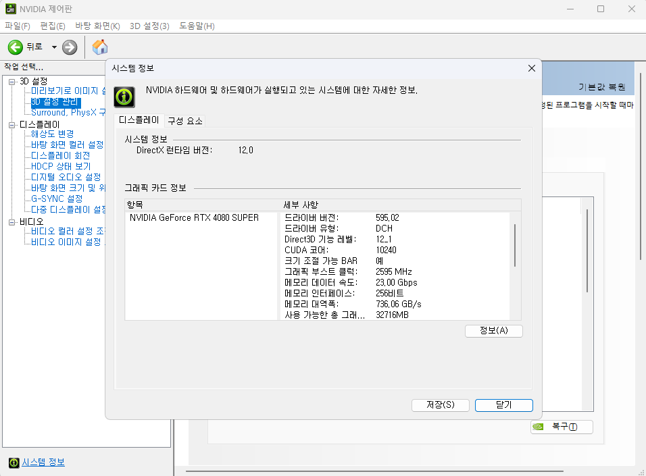Collapse the 3D 설정 tree node
This screenshot has height=476, width=646.
click(x=12, y=82)
